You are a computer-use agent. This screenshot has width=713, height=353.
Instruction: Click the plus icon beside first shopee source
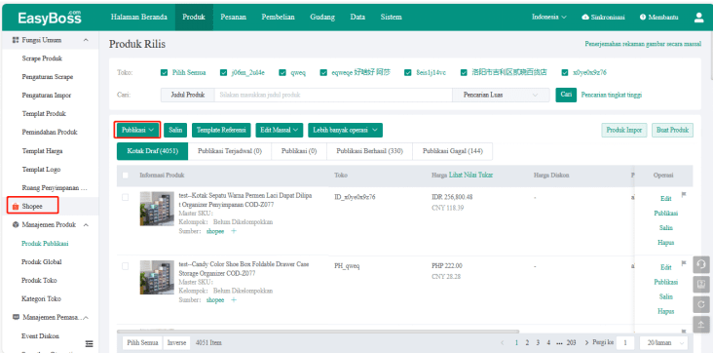(234, 231)
